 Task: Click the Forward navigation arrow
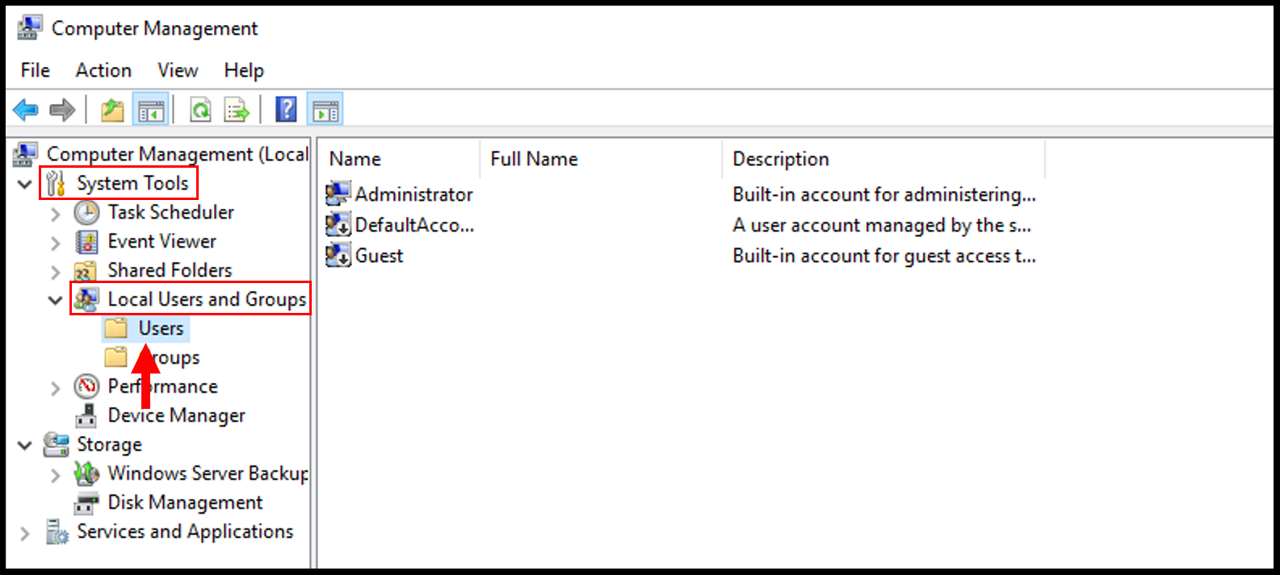(x=62, y=109)
